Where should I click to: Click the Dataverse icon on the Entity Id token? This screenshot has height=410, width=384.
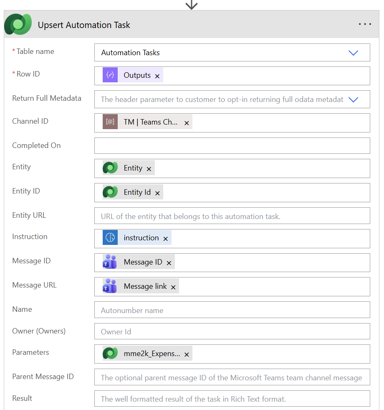(110, 192)
